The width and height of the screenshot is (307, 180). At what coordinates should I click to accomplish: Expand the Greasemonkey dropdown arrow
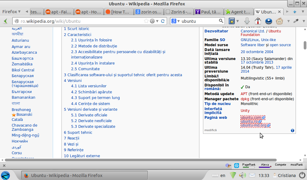click(288, 21)
